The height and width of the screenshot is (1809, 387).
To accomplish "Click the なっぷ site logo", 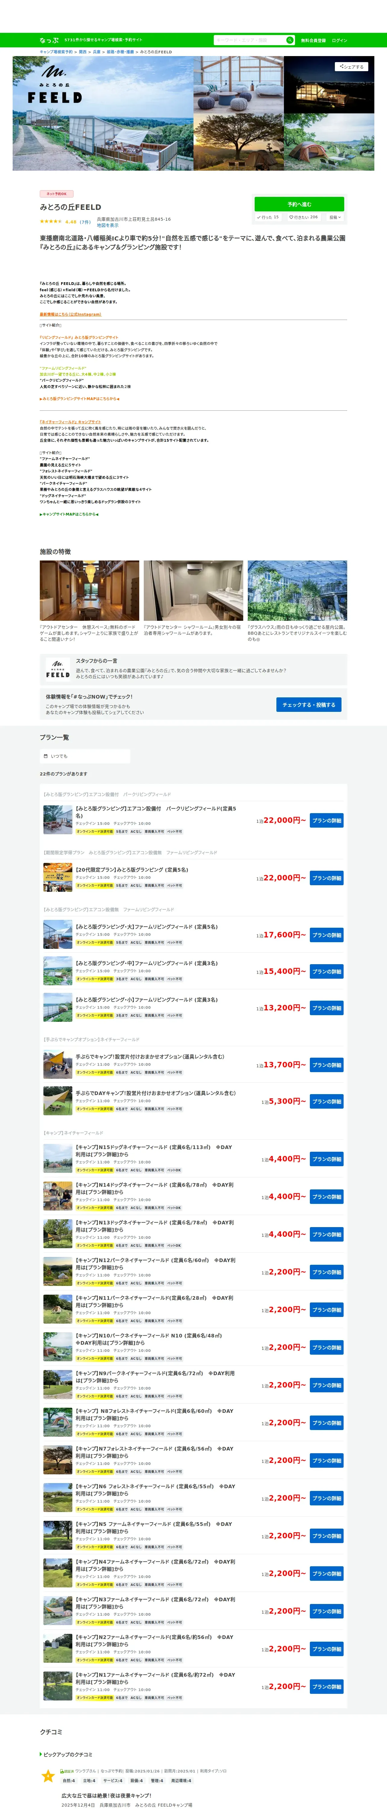I will [49, 40].
